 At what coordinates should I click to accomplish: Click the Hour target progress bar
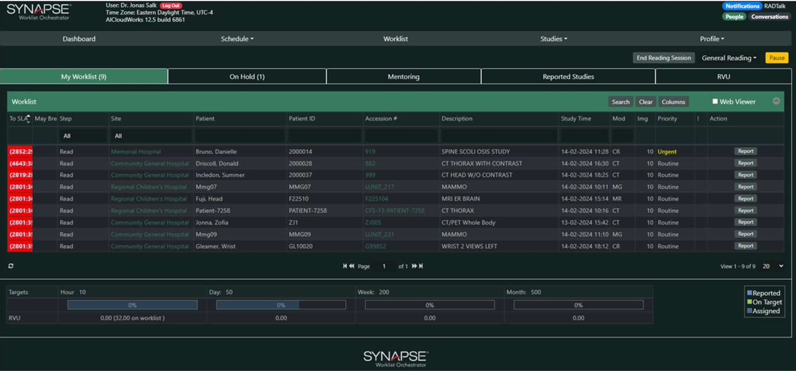132,305
